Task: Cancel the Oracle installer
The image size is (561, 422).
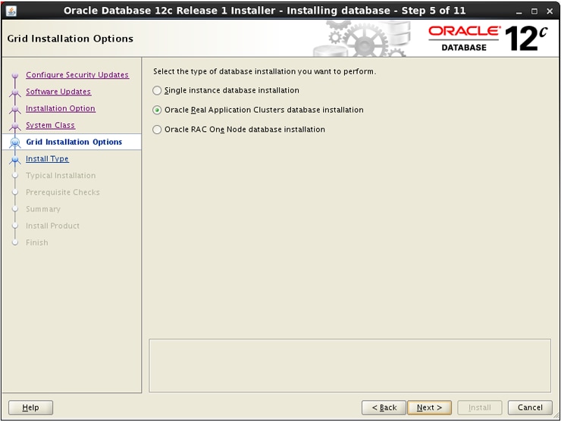Action: coord(530,408)
